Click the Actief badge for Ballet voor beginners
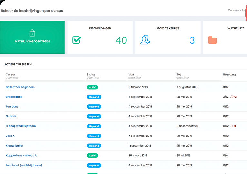This screenshot has height=174, width=247. coord(93,87)
